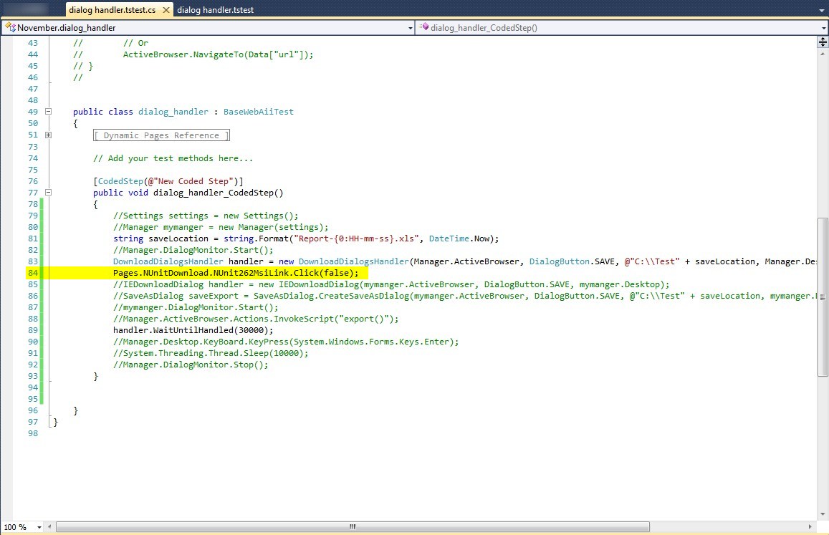Image resolution: width=829 pixels, height=535 pixels.
Task: Click the vertical scrollbar thumb
Action: pyautogui.click(x=823, y=297)
